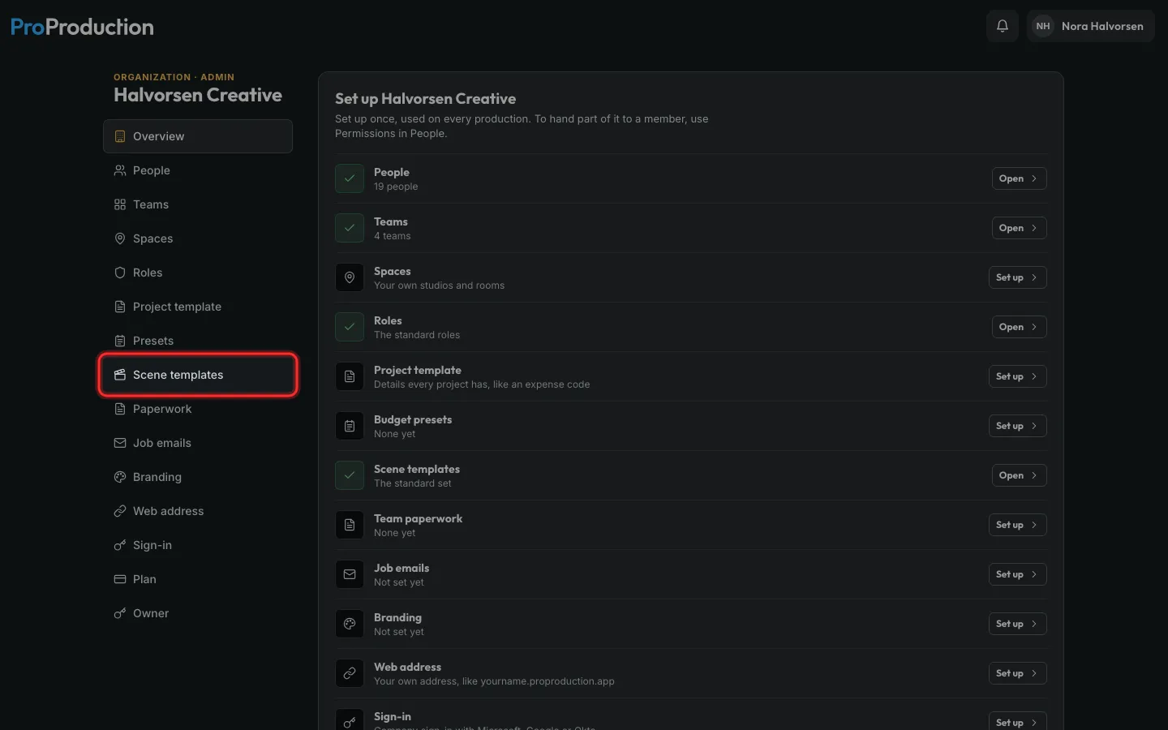The height and width of the screenshot is (730, 1168).
Task: Click the green checkmark beside Scene templates row
Action: click(350, 475)
